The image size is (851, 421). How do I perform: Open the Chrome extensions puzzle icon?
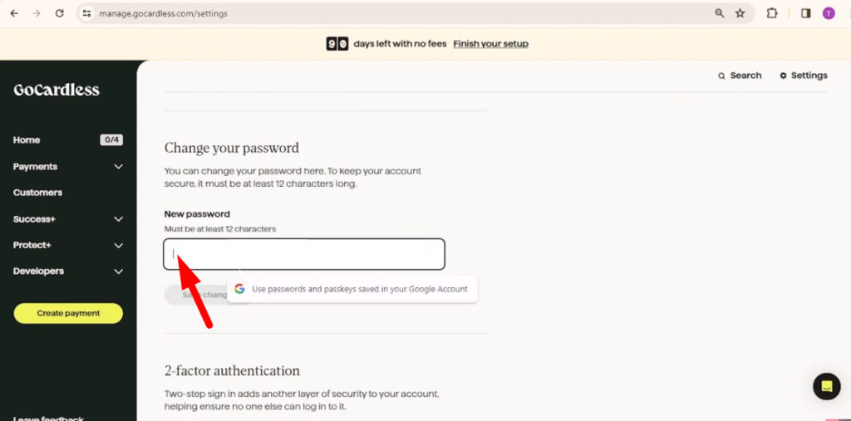click(772, 13)
